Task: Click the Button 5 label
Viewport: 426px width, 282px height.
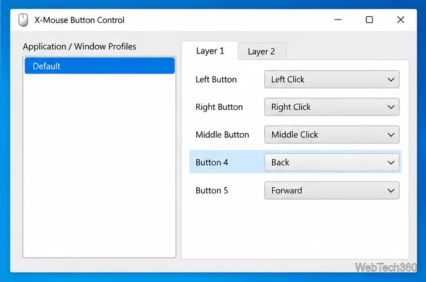Action: coord(212,191)
